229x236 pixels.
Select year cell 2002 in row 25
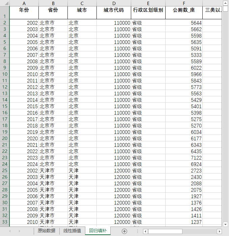[x=24, y=170]
